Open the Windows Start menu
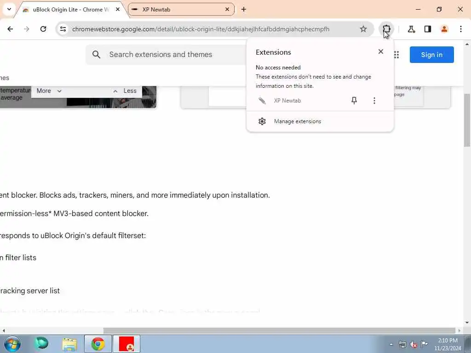Image resolution: width=471 pixels, height=353 pixels. (x=12, y=344)
